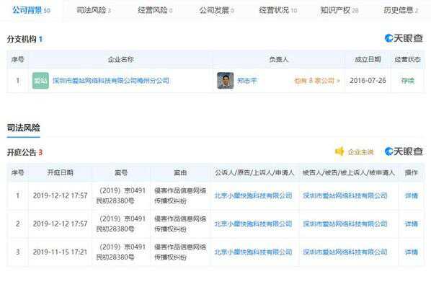Image resolution: width=431 pixels, height=287 pixels.
Task: Open the plaintiff company link in row 1
Action: click(x=253, y=195)
